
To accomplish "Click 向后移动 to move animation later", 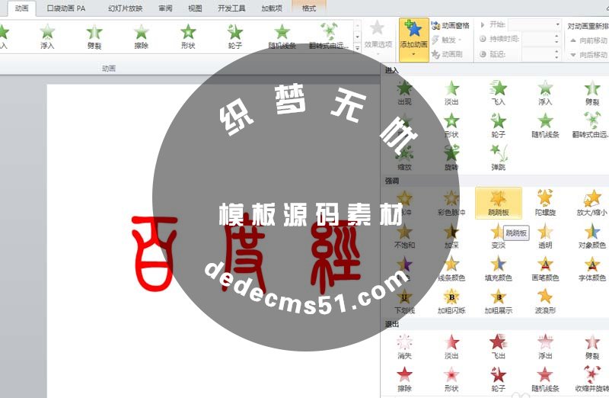I will tap(588, 55).
